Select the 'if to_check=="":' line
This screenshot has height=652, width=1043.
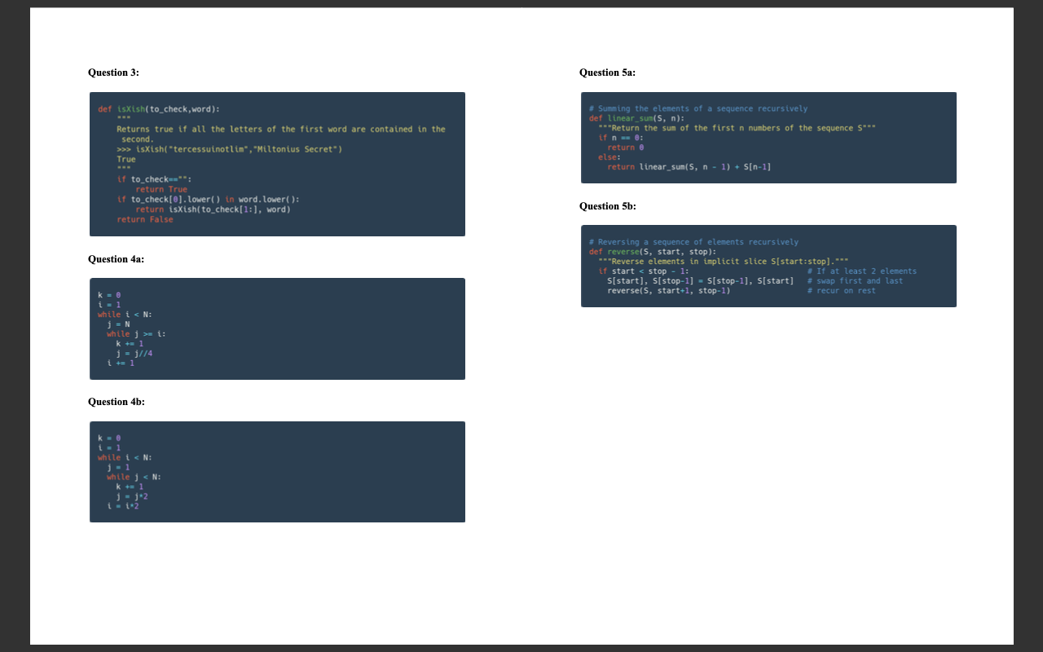click(x=155, y=179)
